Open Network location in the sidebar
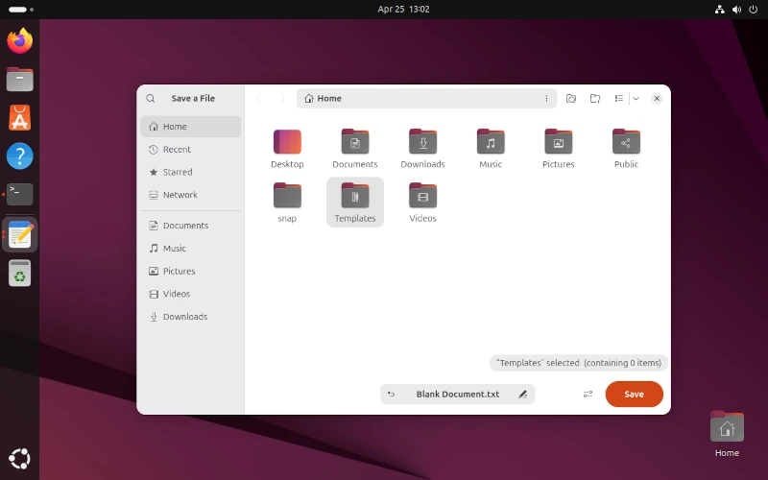The height and width of the screenshot is (480, 768). (180, 195)
